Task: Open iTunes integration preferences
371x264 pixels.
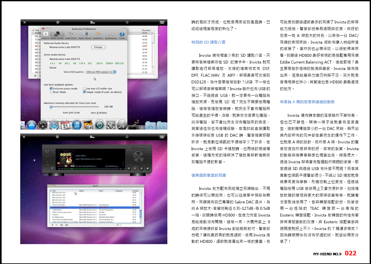Action: (x=122, y=35)
